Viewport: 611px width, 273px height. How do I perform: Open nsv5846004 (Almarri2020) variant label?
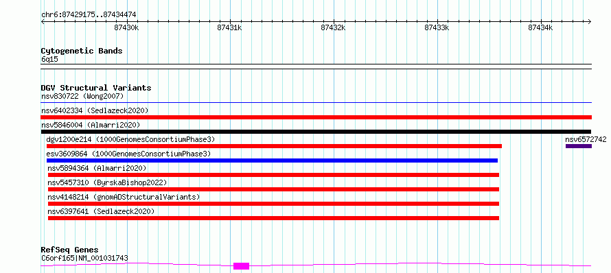click(91, 125)
